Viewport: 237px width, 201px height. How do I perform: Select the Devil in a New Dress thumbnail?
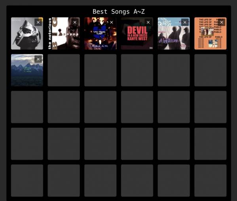click(x=137, y=33)
